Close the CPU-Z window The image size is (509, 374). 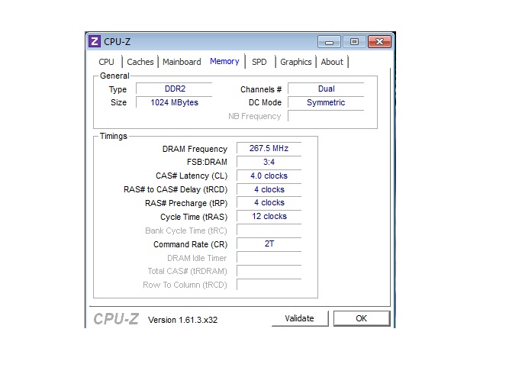coord(379,42)
